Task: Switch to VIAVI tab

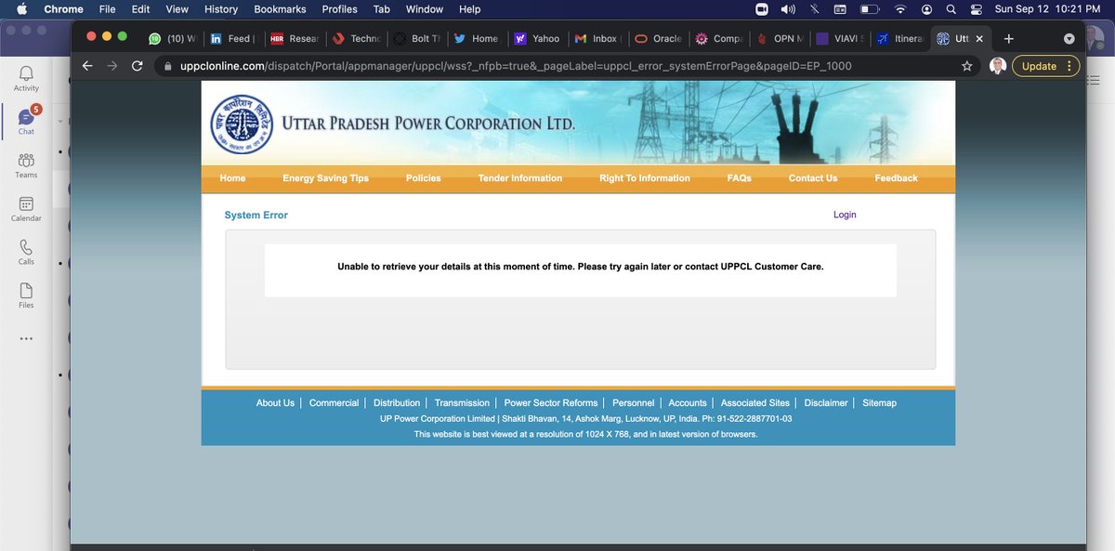Action: pyautogui.click(x=839, y=39)
